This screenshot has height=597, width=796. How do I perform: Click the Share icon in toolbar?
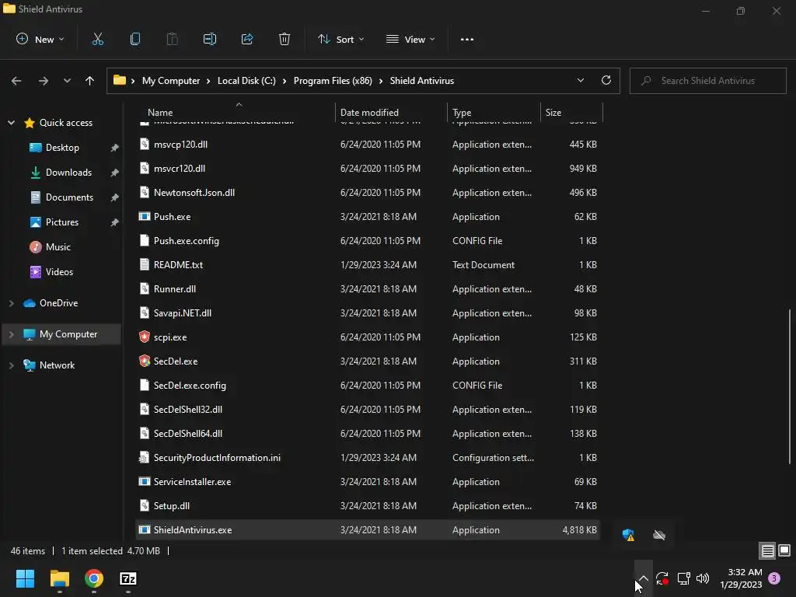pos(247,39)
